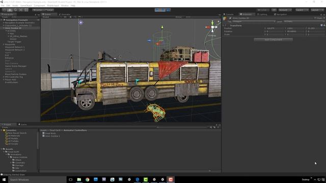
Task: Click the Windows Start button
Action: click(4, 179)
